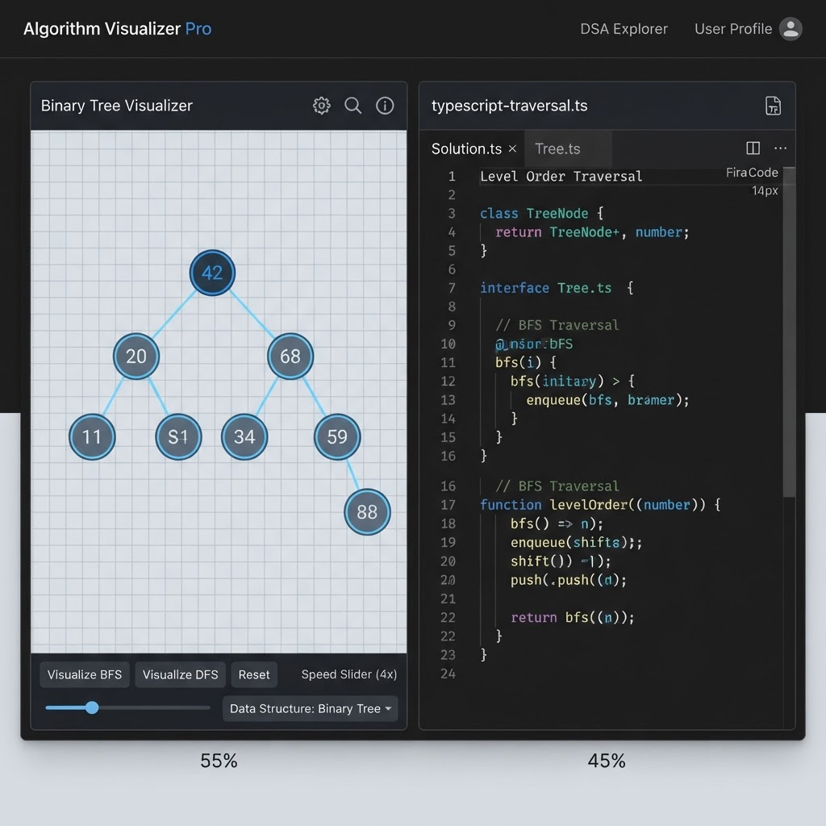Viewport: 826px width, 826px height.
Task: Click line 1 Level Order Traversal text
Action: pyautogui.click(x=561, y=176)
